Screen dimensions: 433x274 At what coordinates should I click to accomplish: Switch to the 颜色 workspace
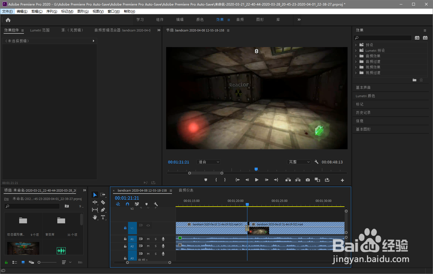pos(200,19)
